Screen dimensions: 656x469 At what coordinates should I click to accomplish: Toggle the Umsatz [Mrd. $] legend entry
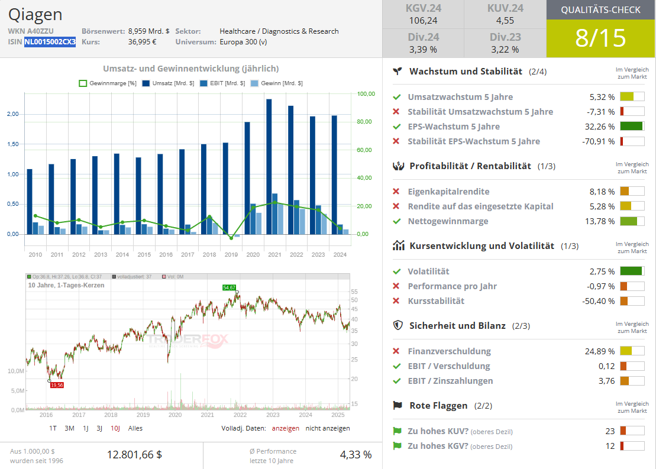pyautogui.click(x=168, y=83)
